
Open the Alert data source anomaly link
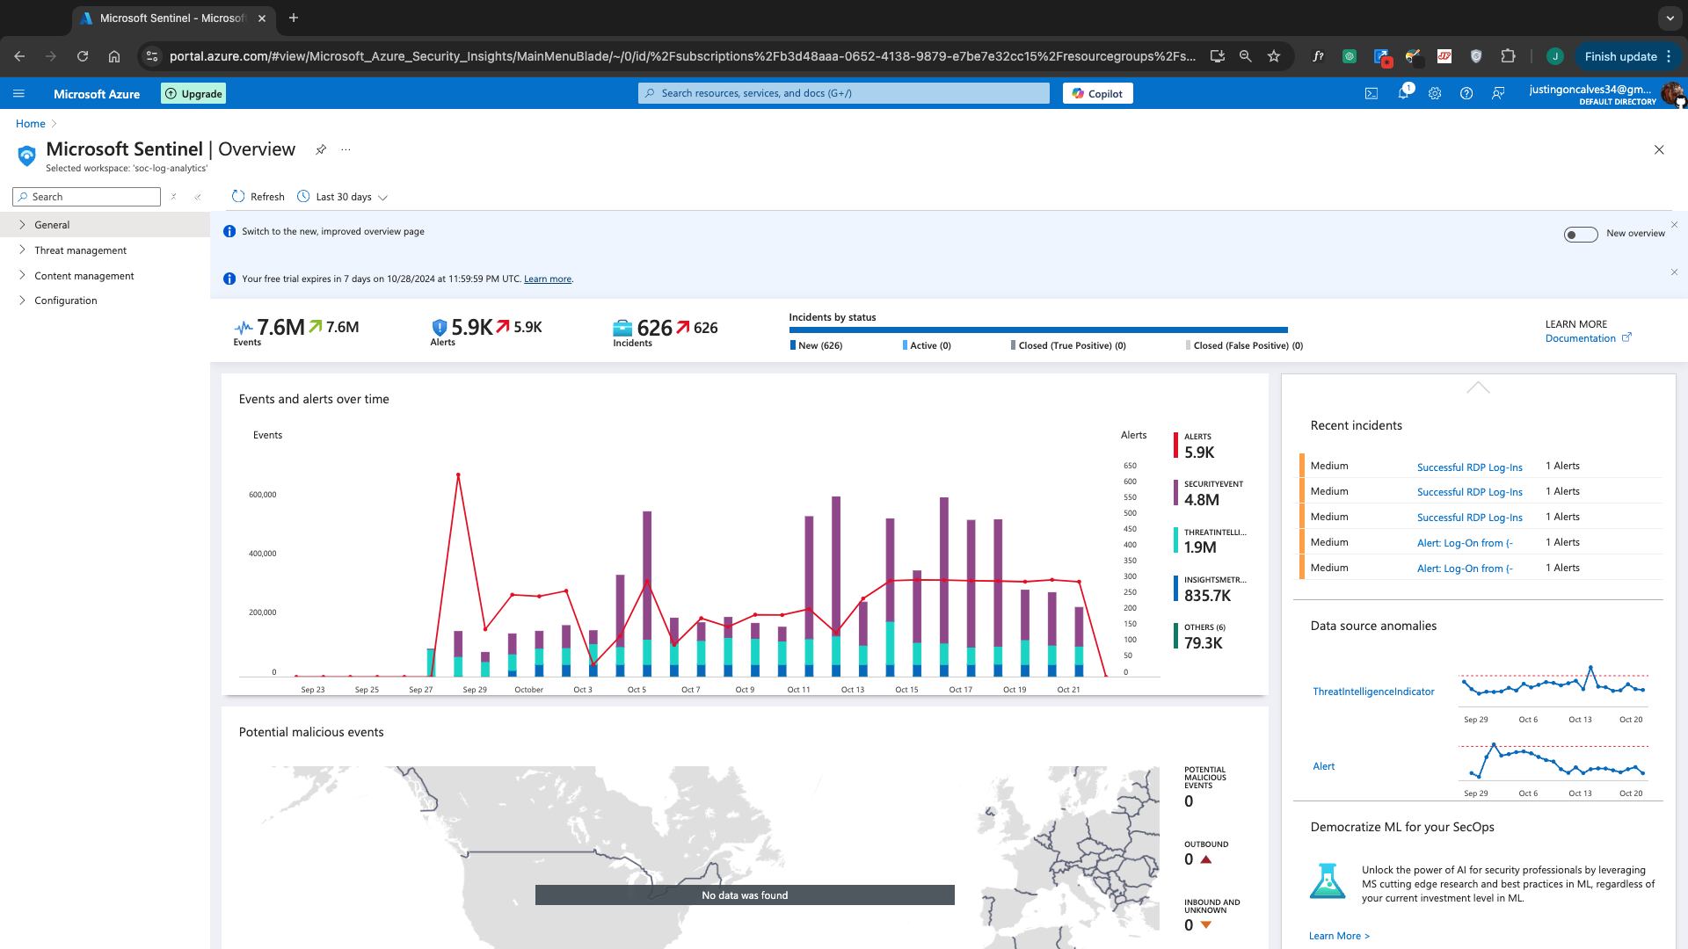pyautogui.click(x=1323, y=767)
